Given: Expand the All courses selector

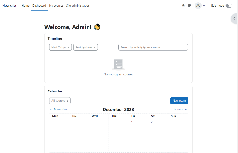Looking at the screenshot, I should 60,101.
